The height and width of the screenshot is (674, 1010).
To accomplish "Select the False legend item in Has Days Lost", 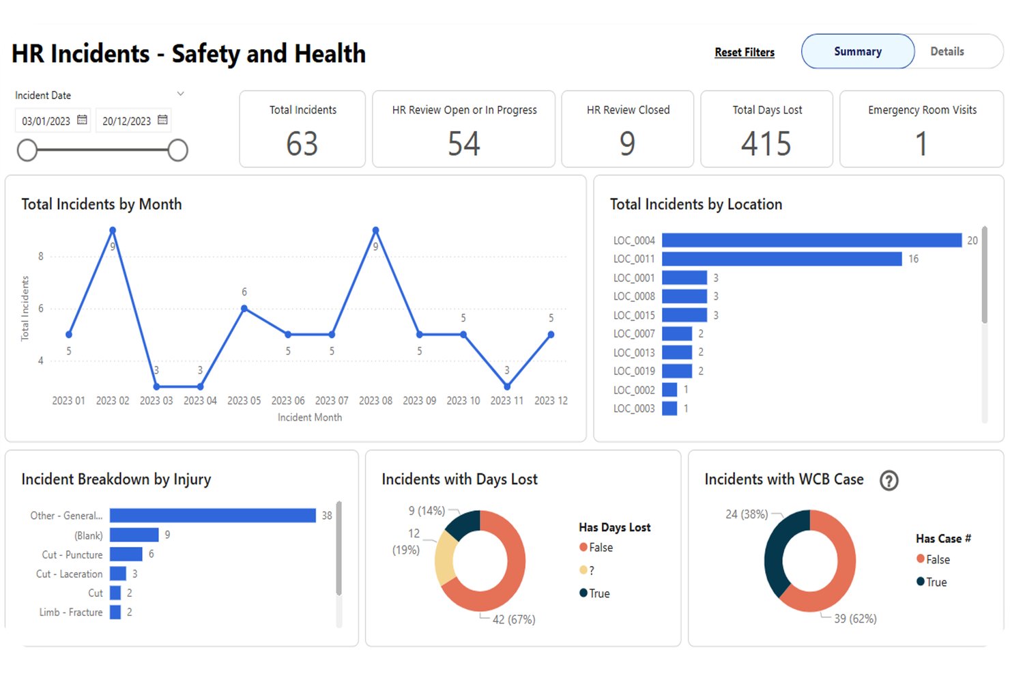I will point(596,548).
